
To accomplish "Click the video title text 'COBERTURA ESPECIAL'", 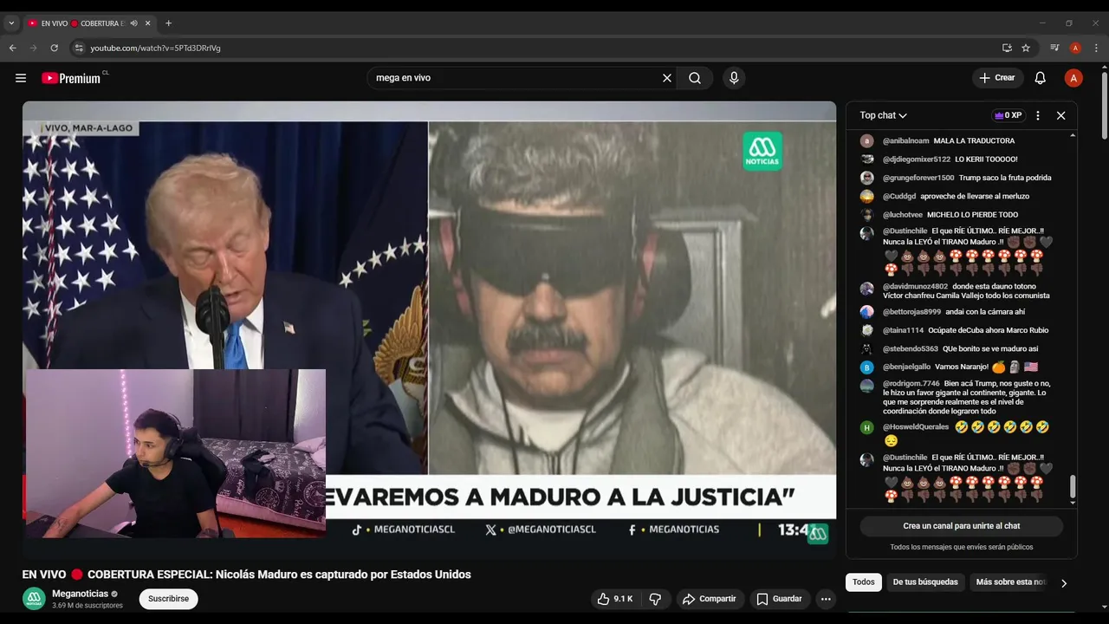I will [x=149, y=575].
